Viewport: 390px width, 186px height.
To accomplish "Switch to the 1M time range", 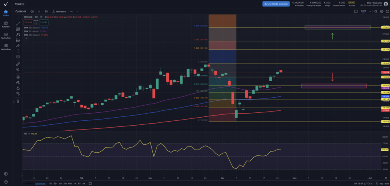I will (x=60, y=184).
